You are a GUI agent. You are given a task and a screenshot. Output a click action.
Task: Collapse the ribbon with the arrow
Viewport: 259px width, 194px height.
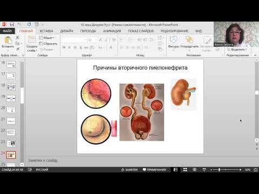point(255,55)
